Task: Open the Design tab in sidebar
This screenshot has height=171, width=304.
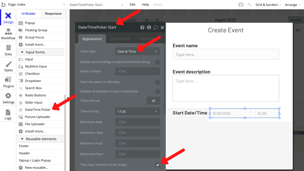Action: click(8, 18)
